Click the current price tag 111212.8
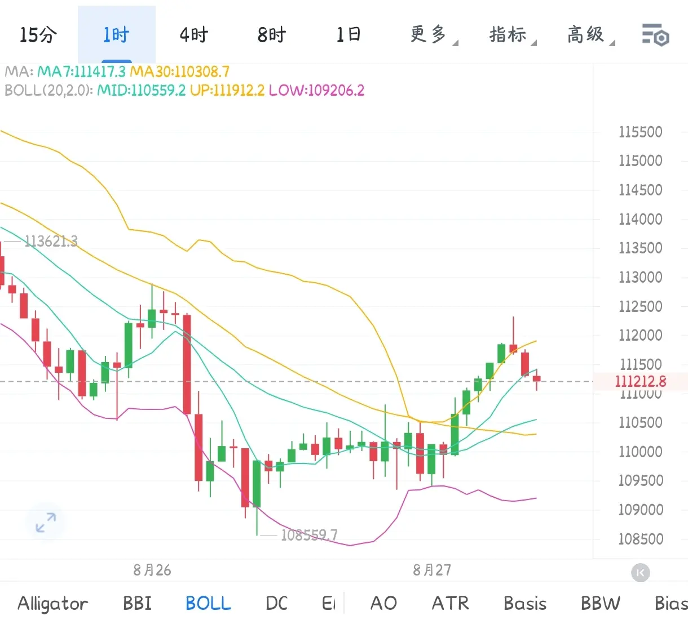This screenshot has width=688, height=629. click(640, 382)
